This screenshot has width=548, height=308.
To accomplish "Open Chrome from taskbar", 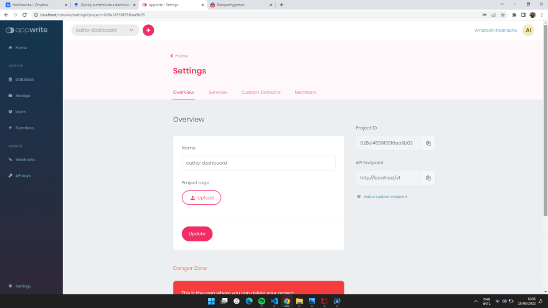I will coord(287,301).
